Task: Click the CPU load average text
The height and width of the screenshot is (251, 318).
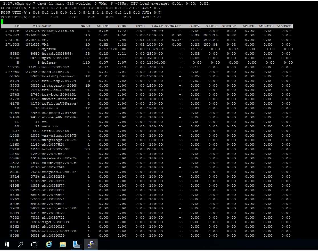Action: (169, 3)
